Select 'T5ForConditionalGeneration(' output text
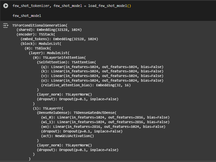Screen dimensions: 216x162 (x=40, y=25)
